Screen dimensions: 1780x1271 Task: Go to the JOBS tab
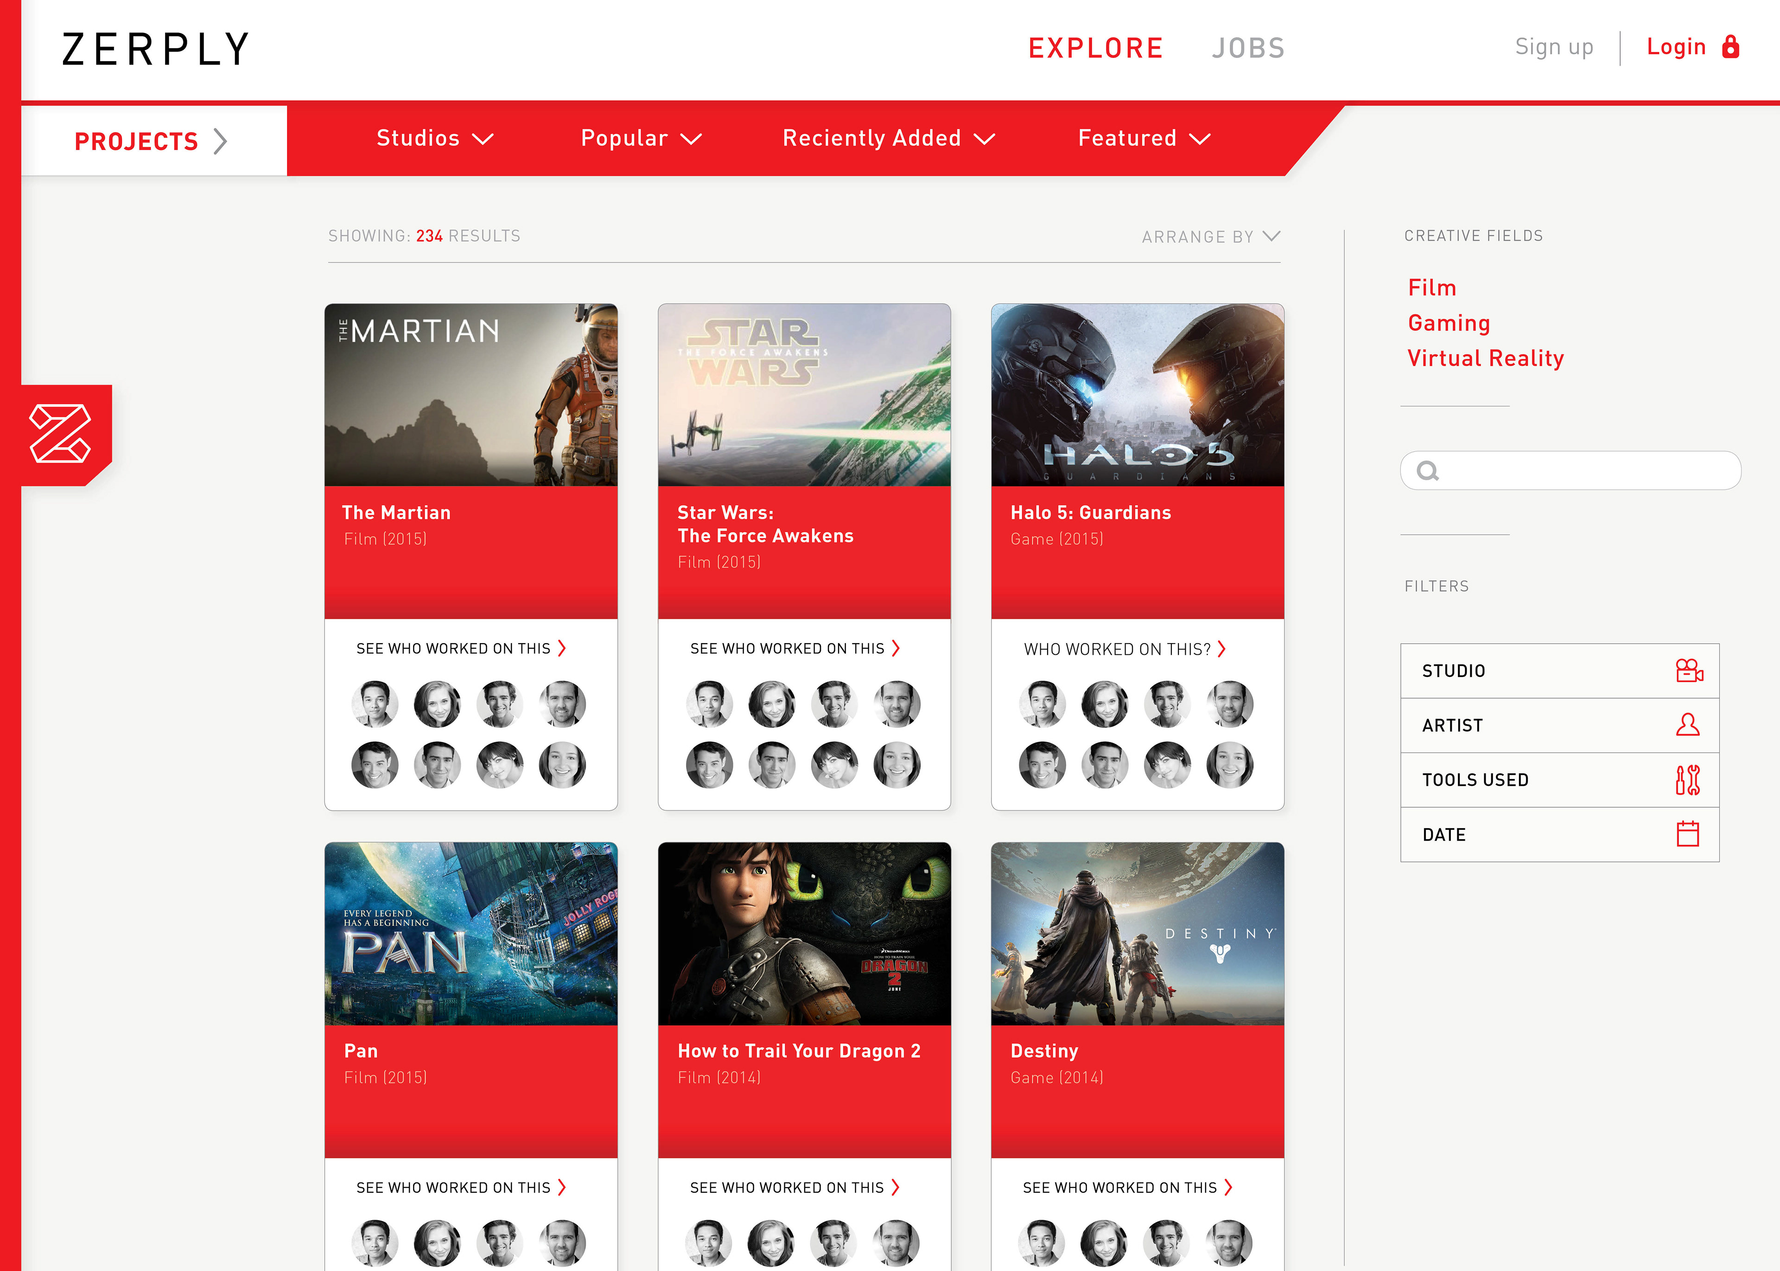pyautogui.click(x=1248, y=49)
